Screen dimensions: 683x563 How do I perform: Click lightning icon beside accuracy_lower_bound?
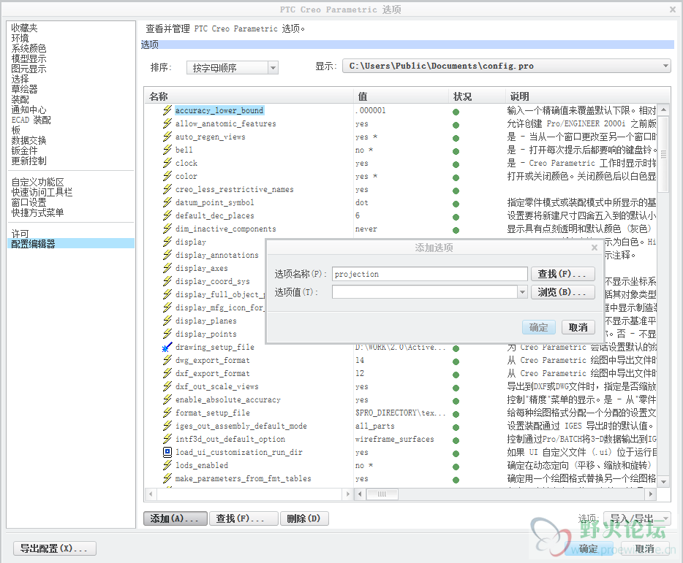(167, 110)
